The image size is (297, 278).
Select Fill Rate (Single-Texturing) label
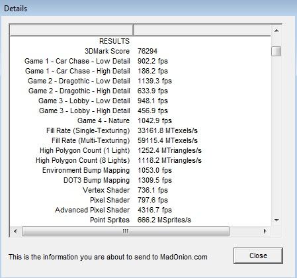[88, 130]
